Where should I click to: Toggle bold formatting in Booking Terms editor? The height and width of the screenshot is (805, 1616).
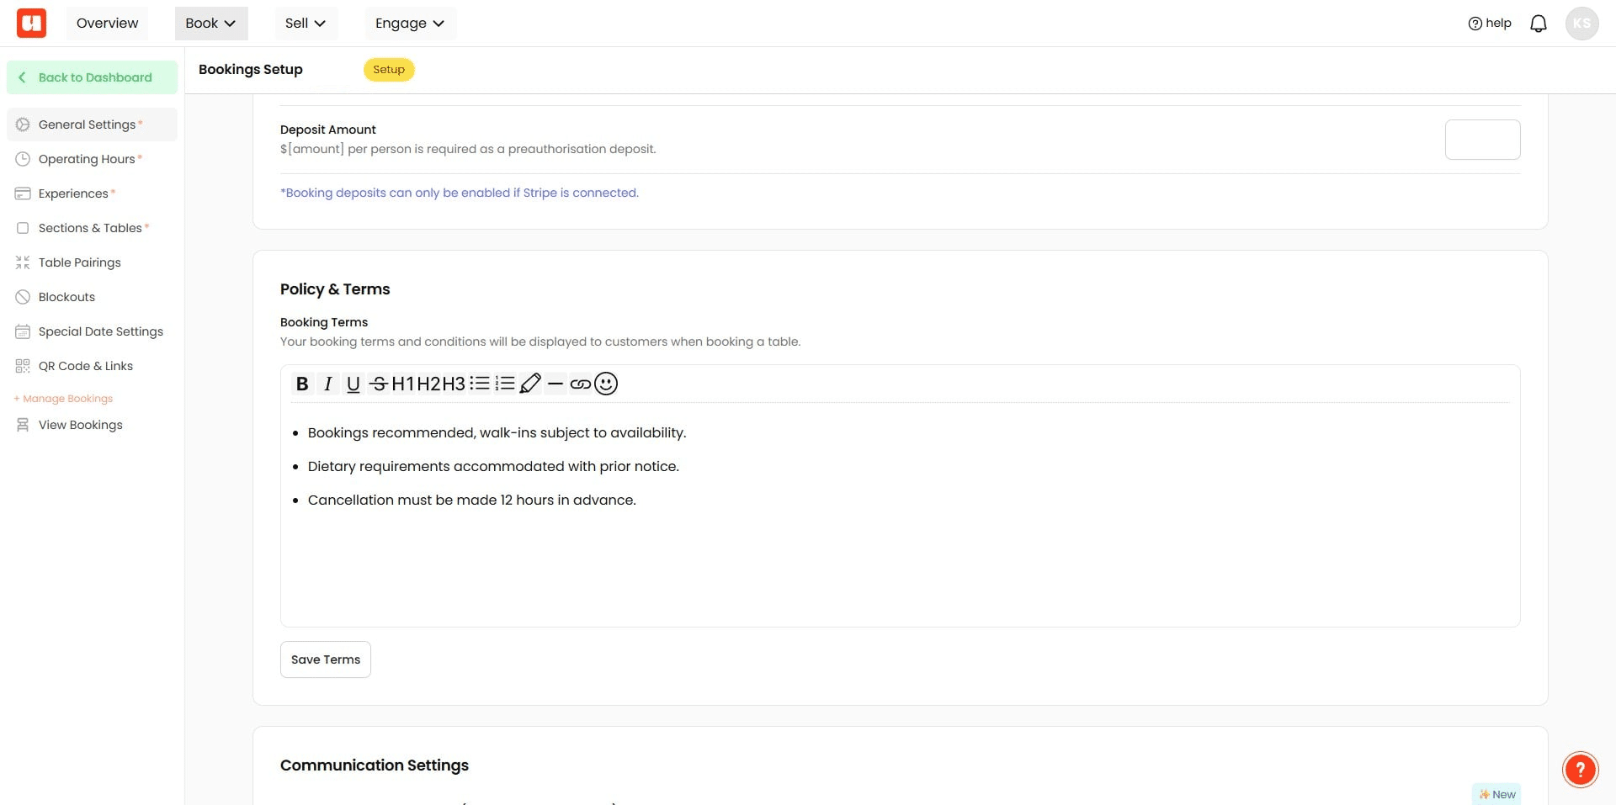302,384
